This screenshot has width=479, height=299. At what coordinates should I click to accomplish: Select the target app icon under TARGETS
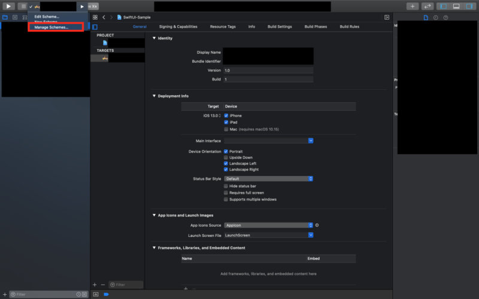105,58
